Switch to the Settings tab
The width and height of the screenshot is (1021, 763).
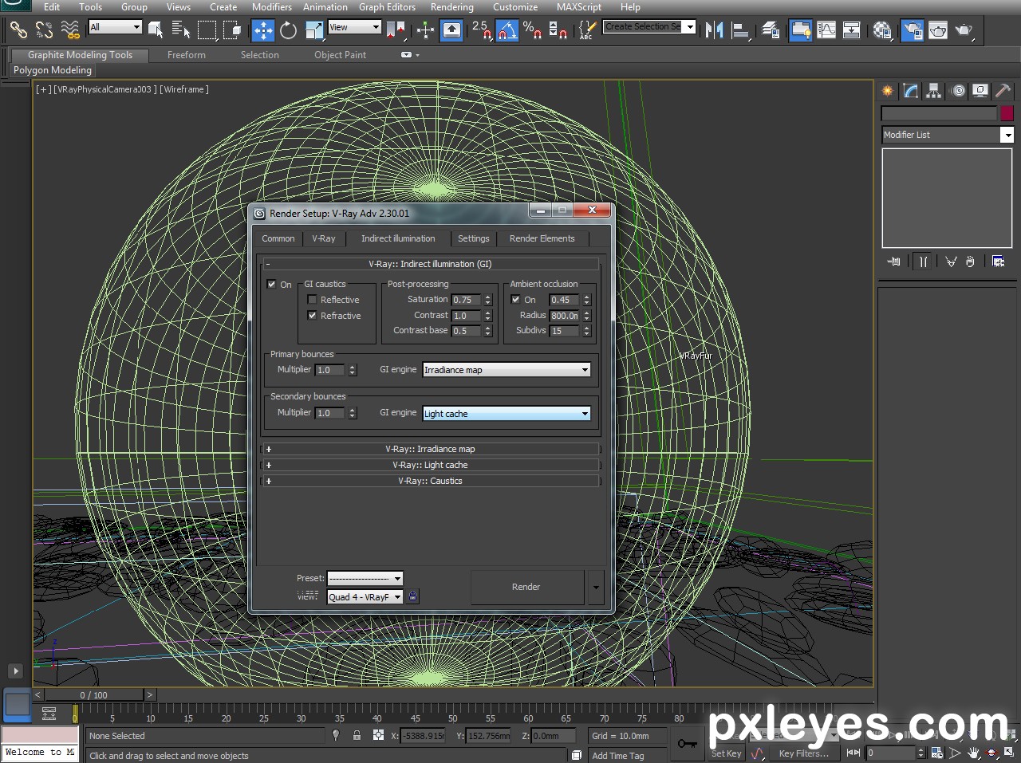pyautogui.click(x=473, y=238)
